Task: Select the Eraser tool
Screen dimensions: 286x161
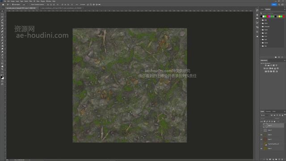Action: pos(2,43)
